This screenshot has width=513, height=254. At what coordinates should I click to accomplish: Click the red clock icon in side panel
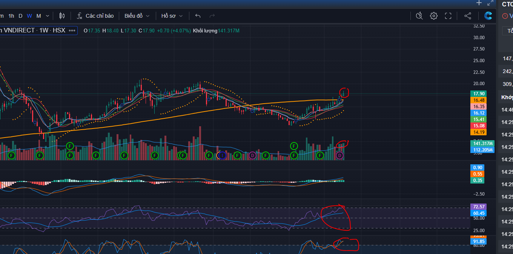505,16
